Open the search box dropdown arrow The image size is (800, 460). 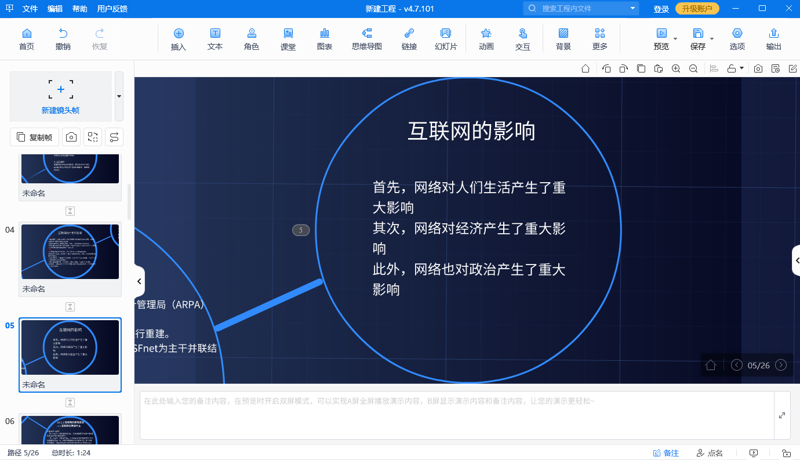click(632, 9)
